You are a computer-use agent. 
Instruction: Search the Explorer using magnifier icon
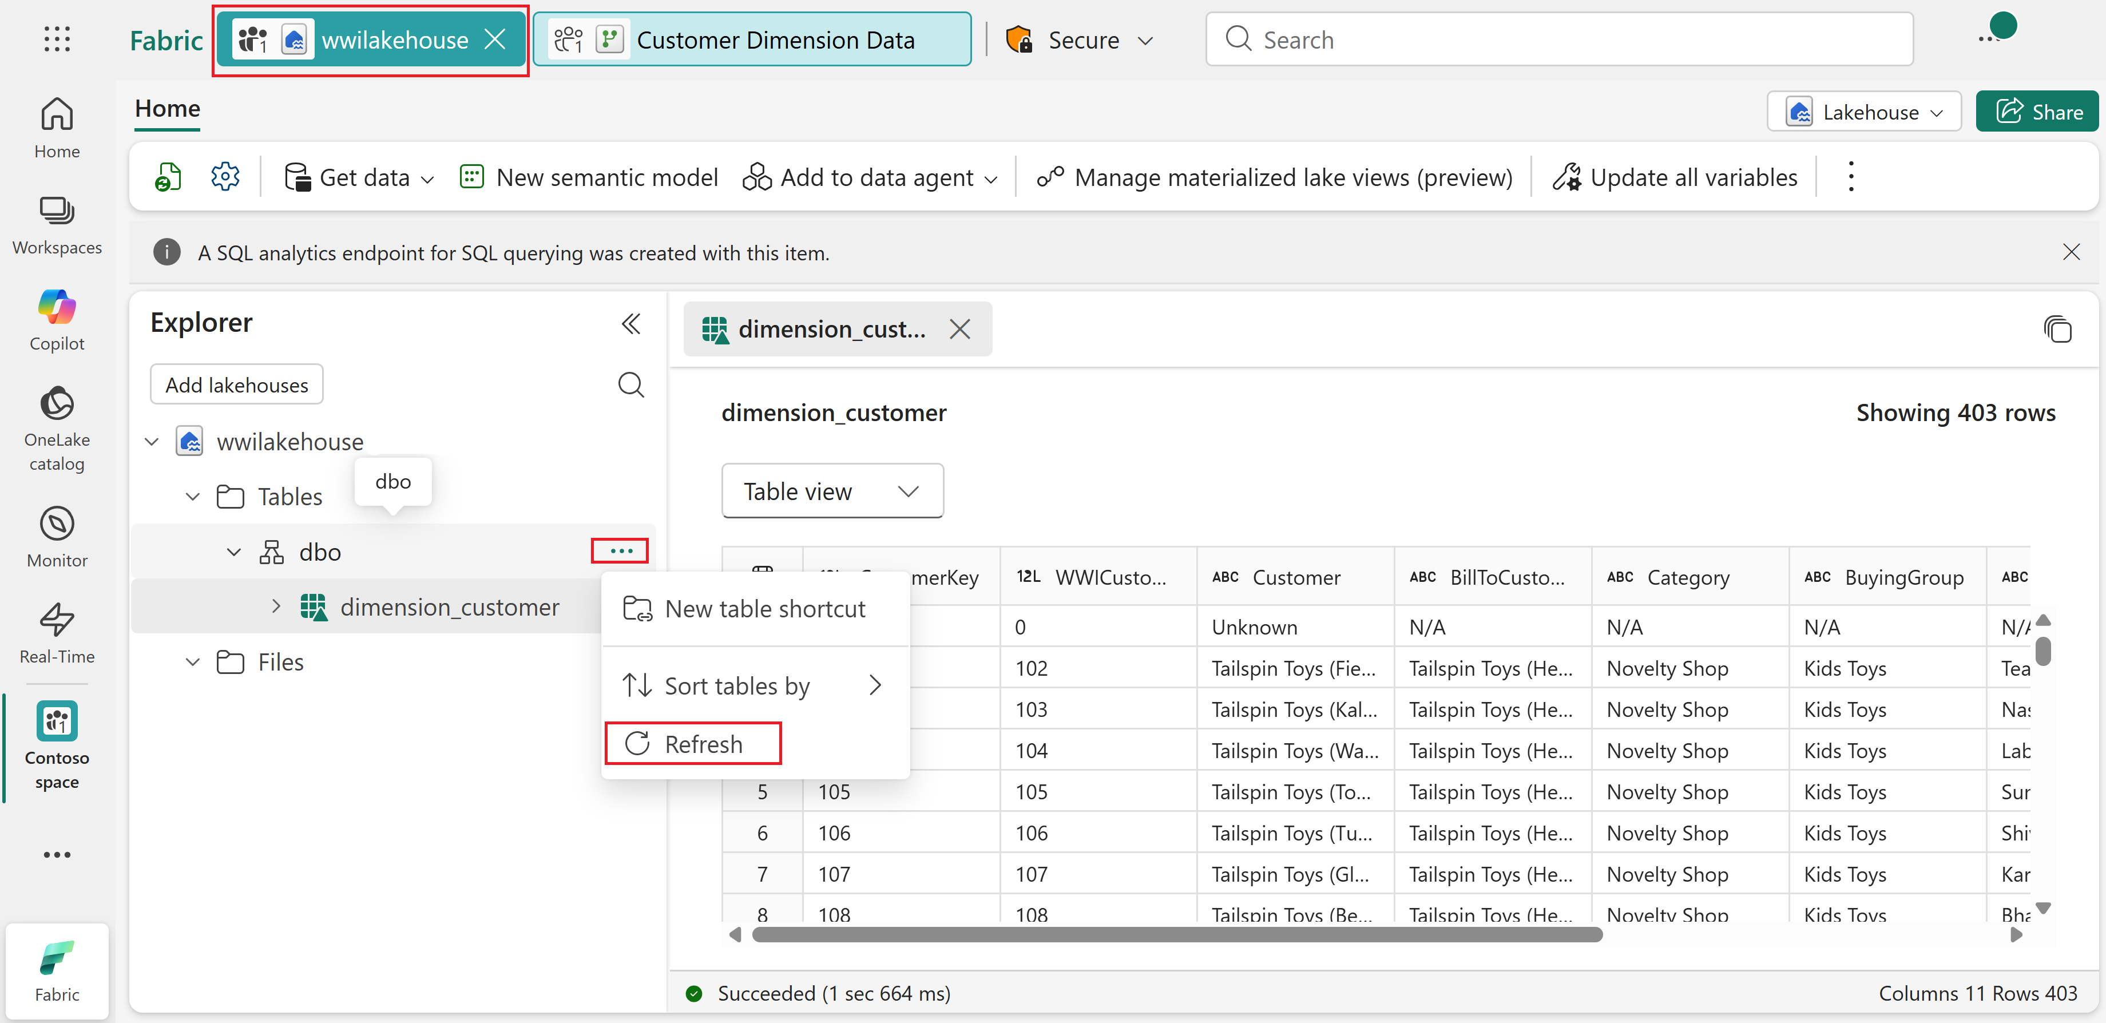[630, 384]
